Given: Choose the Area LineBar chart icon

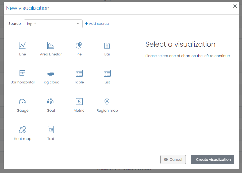Looking at the screenshot, I should coord(51,45).
